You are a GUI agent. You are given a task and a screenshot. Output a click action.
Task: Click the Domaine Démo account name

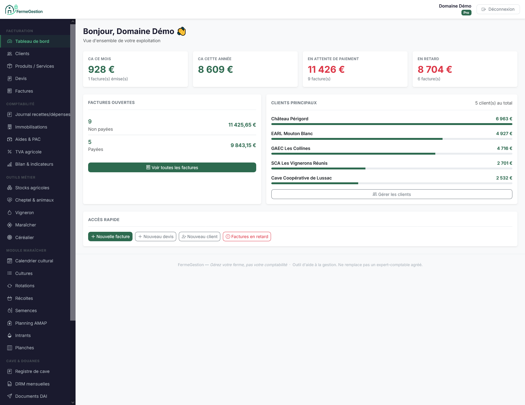tap(455, 6)
